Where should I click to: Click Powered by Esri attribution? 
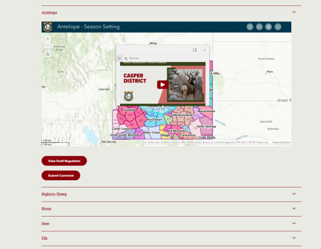click(x=281, y=142)
